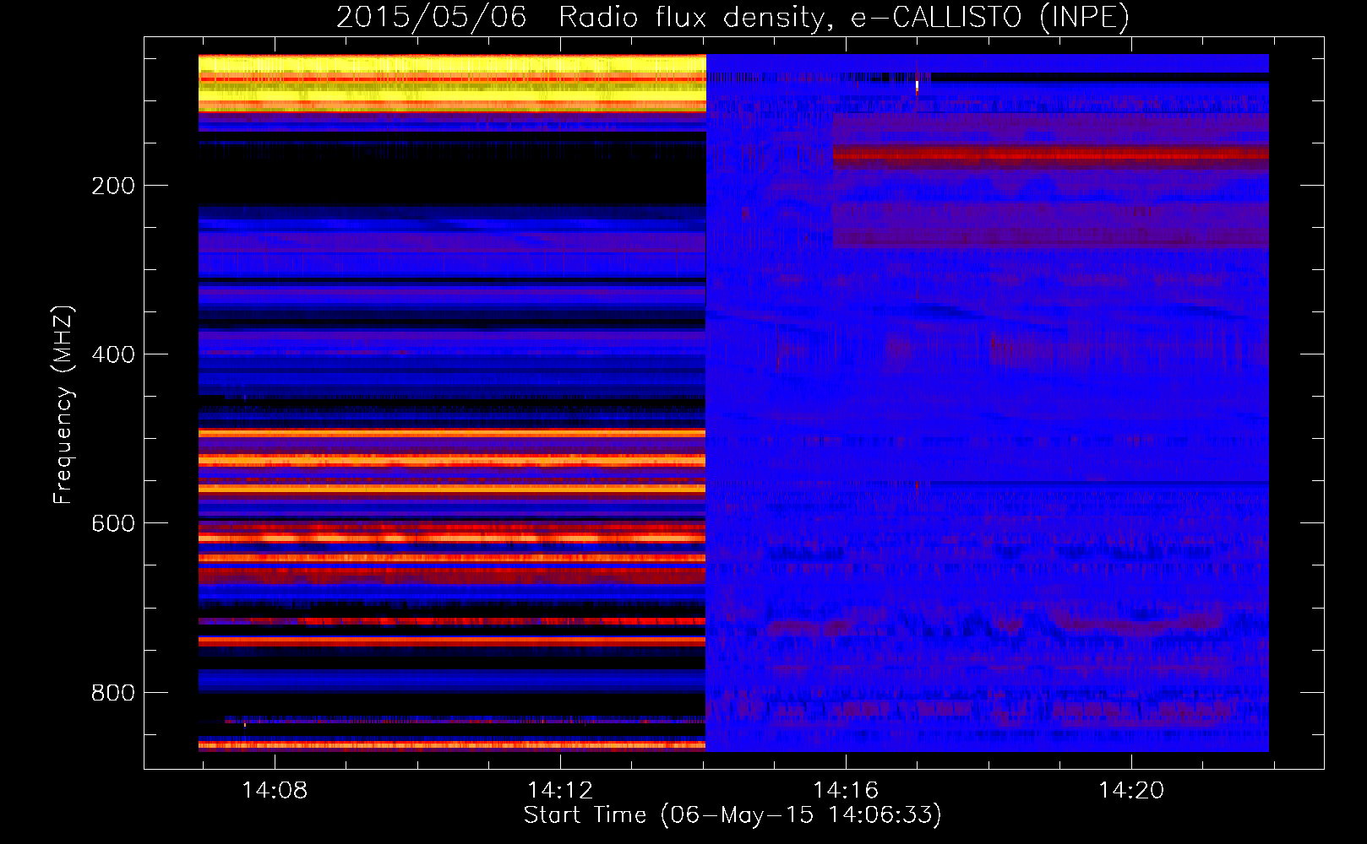Click the y-axis tick label "400"
1367x844 pixels.
(x=113, y=354)
